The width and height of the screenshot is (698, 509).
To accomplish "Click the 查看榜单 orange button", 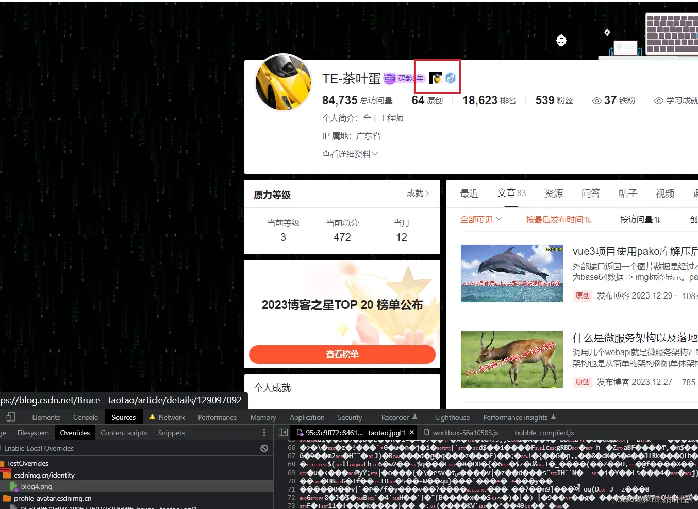I will [x=342, y=354].
